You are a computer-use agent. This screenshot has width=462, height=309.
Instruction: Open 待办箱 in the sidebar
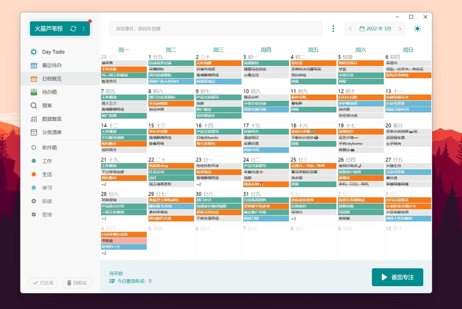point(60,92)
